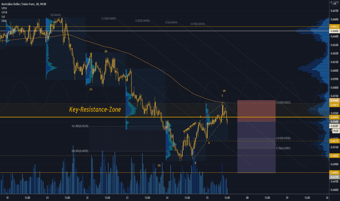Click the 0(0.66649) Fibonacci label
The image size is (340, 201).
(55, 15)
